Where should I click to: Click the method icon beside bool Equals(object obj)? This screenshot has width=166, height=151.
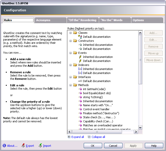point(80,93)
